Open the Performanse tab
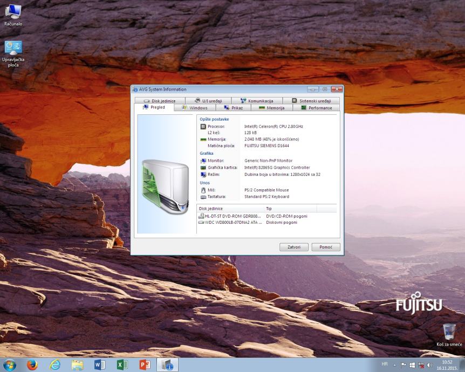 [317, 108]
